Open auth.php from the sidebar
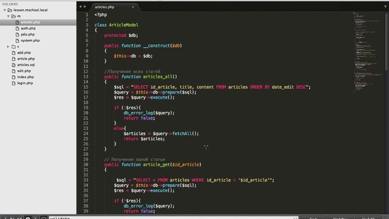 [28, 29]
